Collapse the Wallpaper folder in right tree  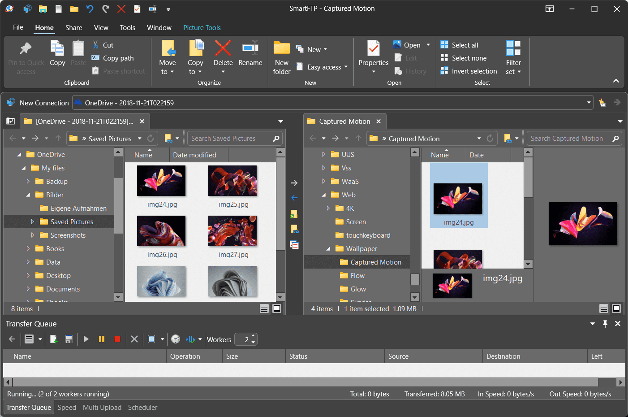point(328,249)
